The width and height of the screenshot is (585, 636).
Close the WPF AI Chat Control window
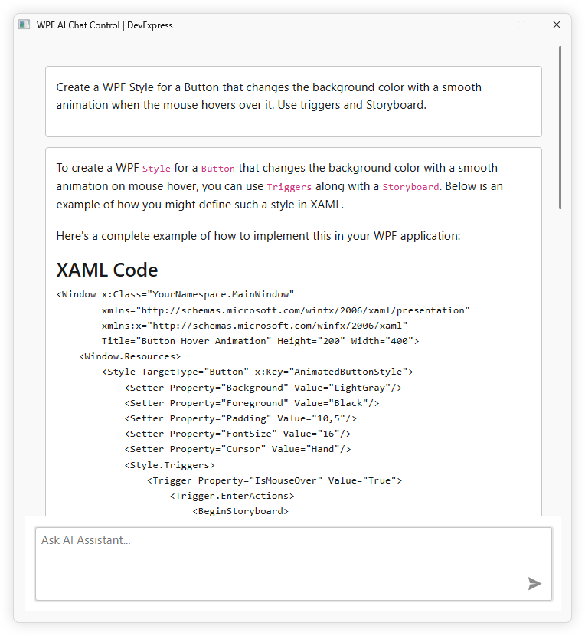coord(557,25)
